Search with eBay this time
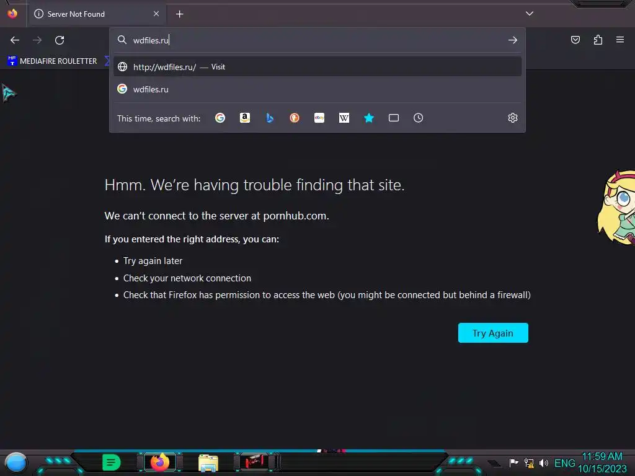This screenshot has height=476, width=635. [319, 118]
